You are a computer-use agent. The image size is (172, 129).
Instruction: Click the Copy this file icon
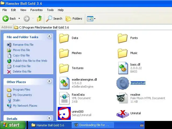click(x=9, y=56)
